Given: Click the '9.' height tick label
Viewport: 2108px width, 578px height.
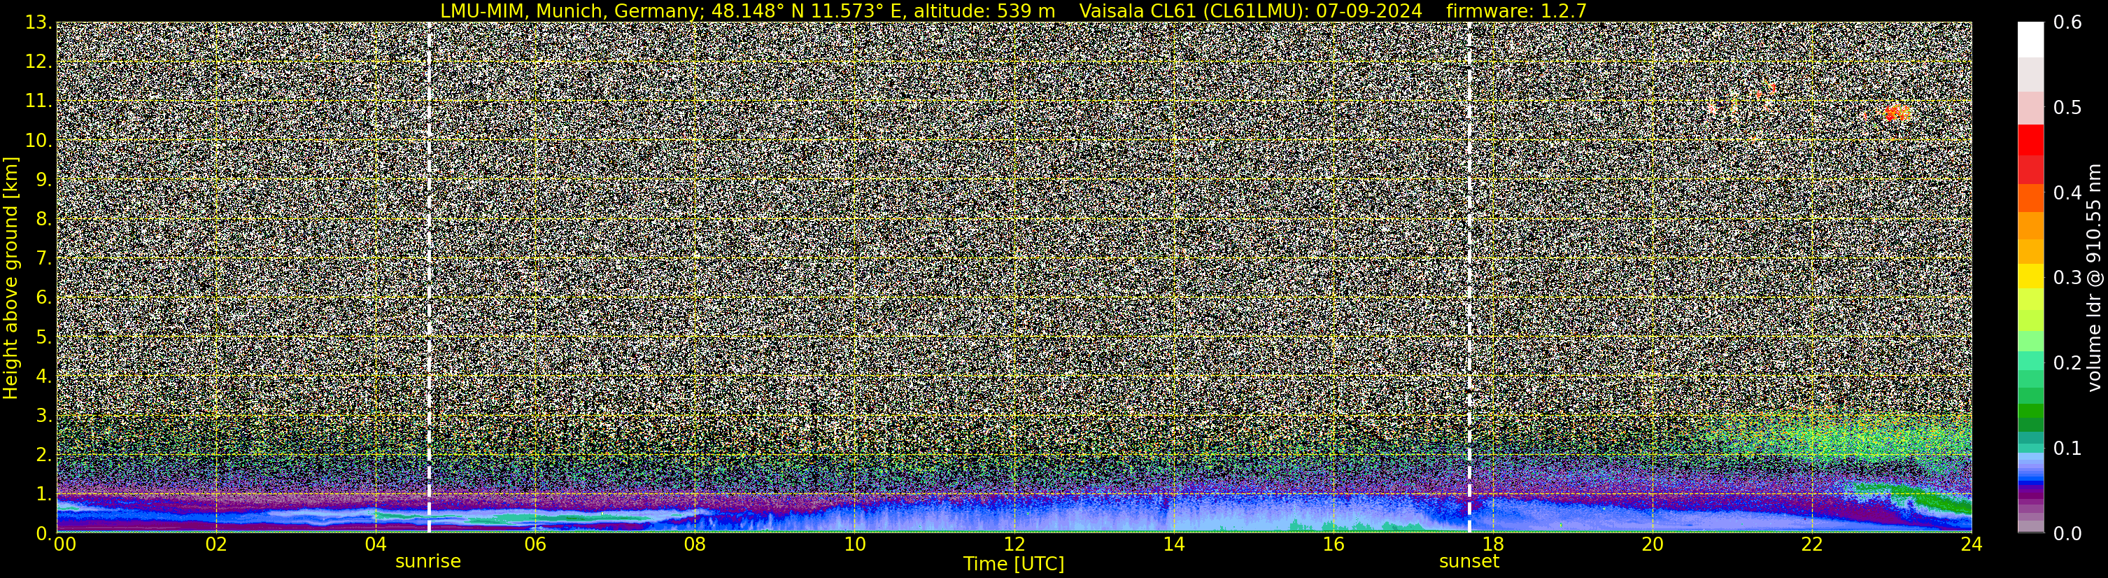Looking at the screenshot, I should pyautogui.click(x=43, y=180).
